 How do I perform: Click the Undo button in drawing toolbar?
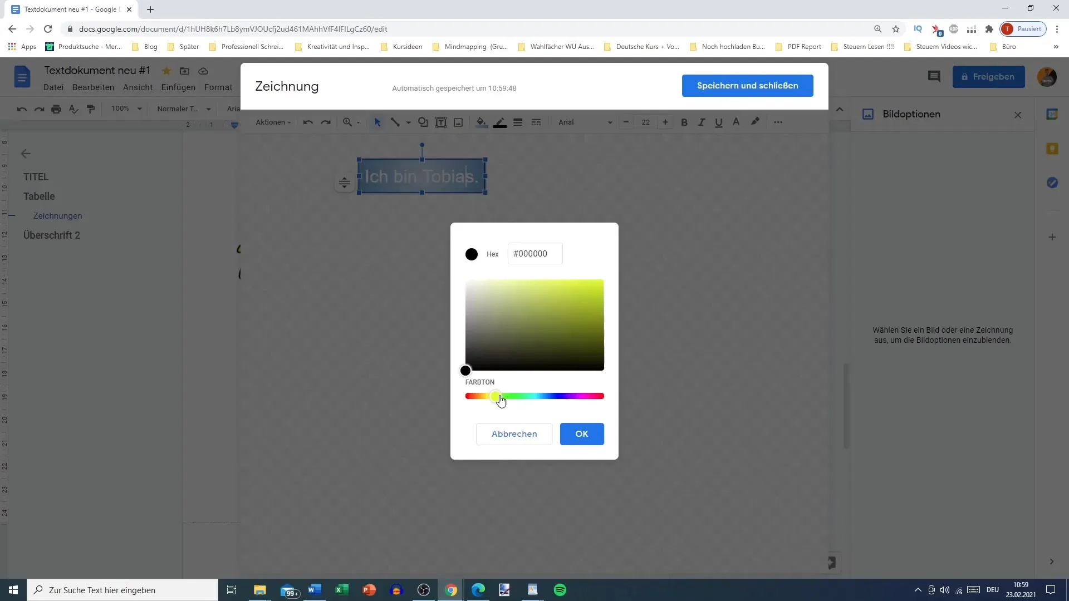pyautogui.click(x=309, y=122)
